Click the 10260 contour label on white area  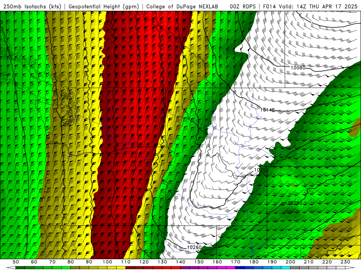point(194,247)
